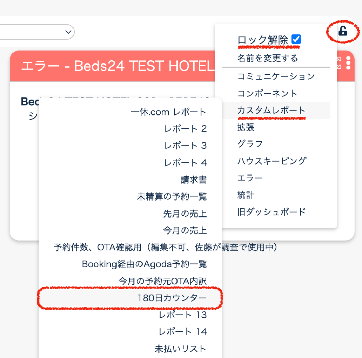Toggle the ロック解除 checkbox

click(x=296, y=40)
